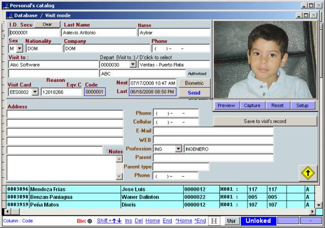Click the Name field containing Aybar
325x228 pixels.
(x=174, y=33)
